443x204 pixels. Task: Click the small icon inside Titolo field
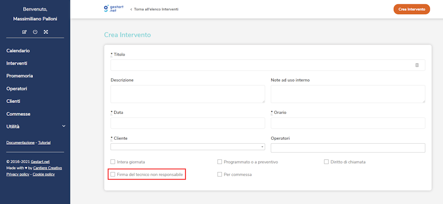[417, 65]
